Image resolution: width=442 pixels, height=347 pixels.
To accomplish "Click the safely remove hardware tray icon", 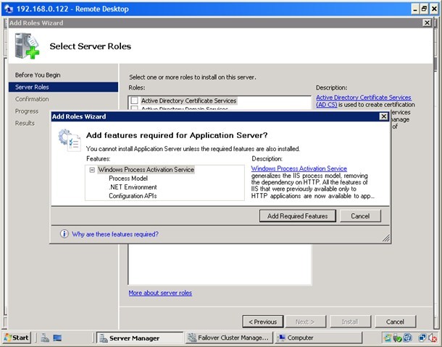I will [397, 338].
